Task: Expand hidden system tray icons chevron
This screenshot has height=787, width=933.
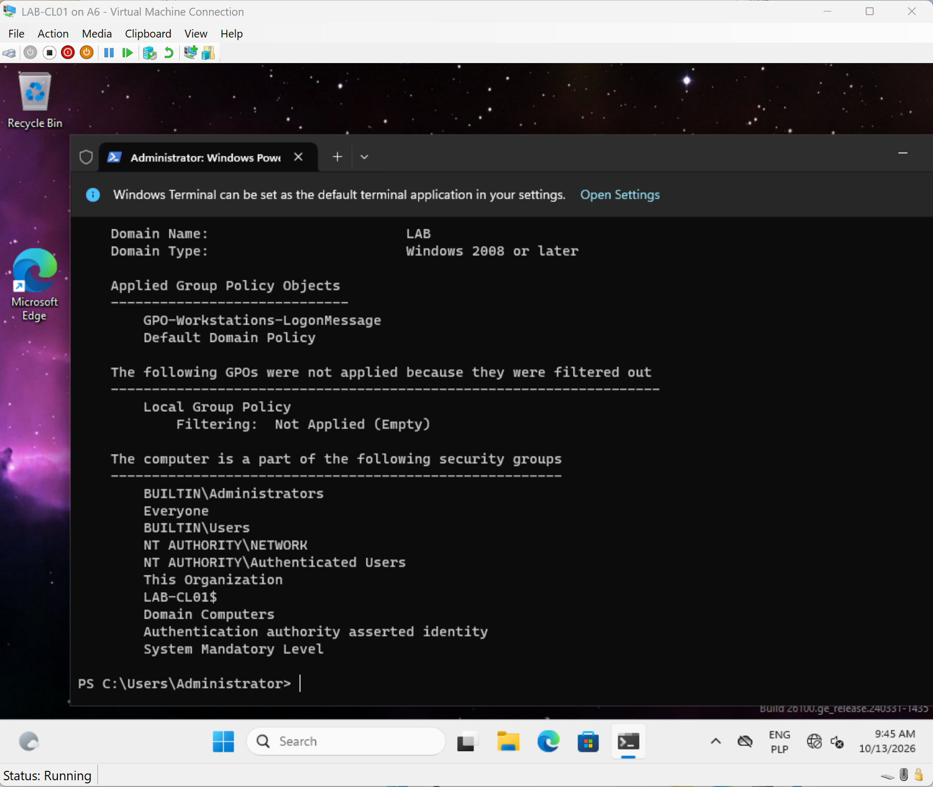Action: 716,741
